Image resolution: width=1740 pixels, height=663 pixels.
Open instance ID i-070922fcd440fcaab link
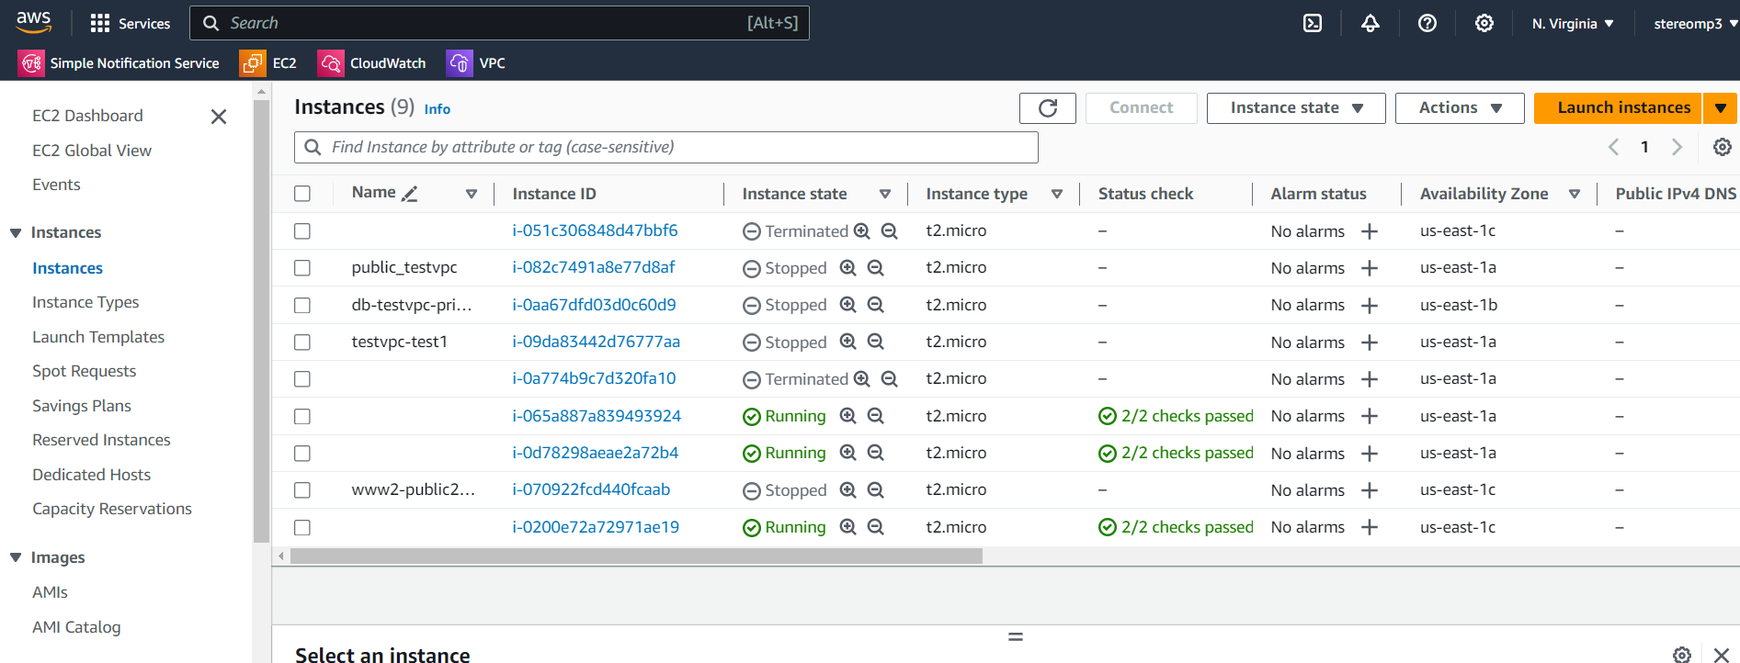pos(591,489)
